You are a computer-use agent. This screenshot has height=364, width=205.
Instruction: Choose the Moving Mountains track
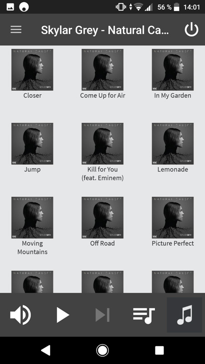[32, 248]
